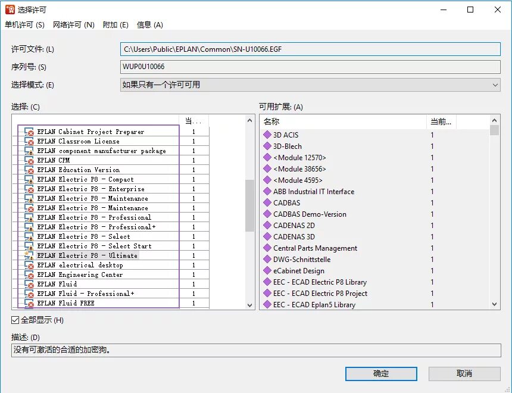The image size is (512, 393).
Task: Click the diamond icon beside Central Parts Management
Action: click(x=266, y=248)
